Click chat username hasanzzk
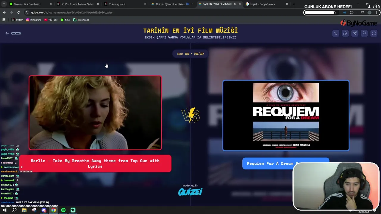This screenshot has height=214, width=381. coord(9,180)
